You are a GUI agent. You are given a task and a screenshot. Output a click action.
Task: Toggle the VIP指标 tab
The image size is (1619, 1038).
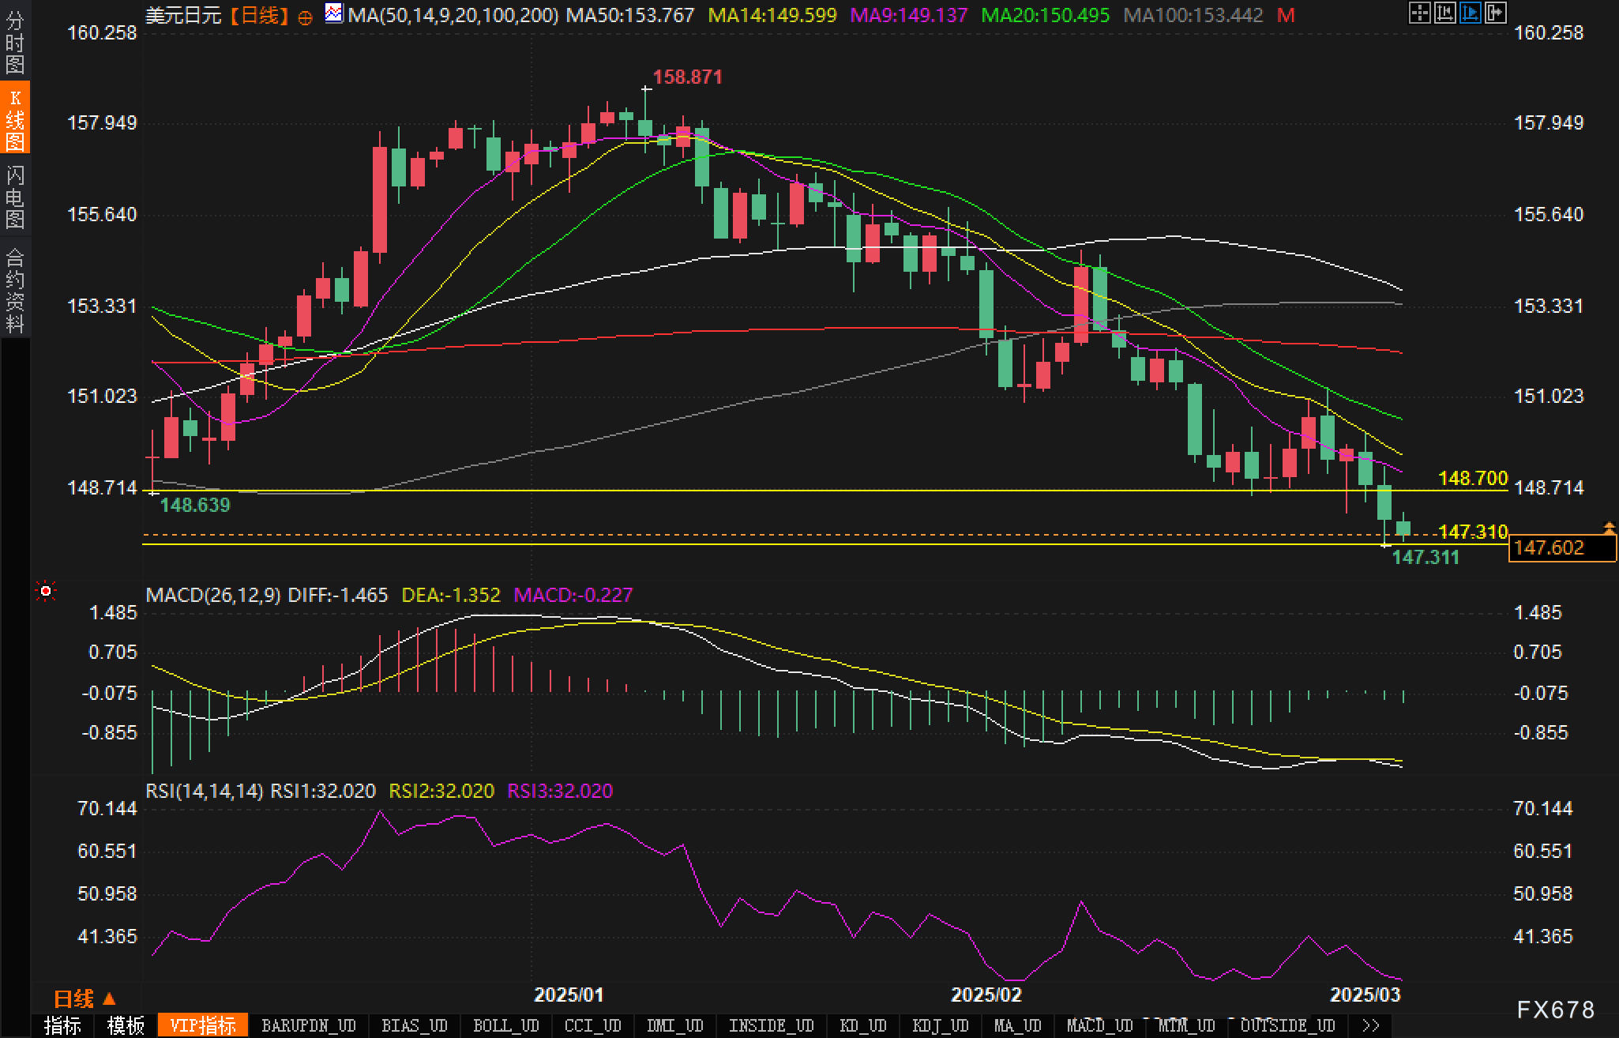click(203, 1025)
